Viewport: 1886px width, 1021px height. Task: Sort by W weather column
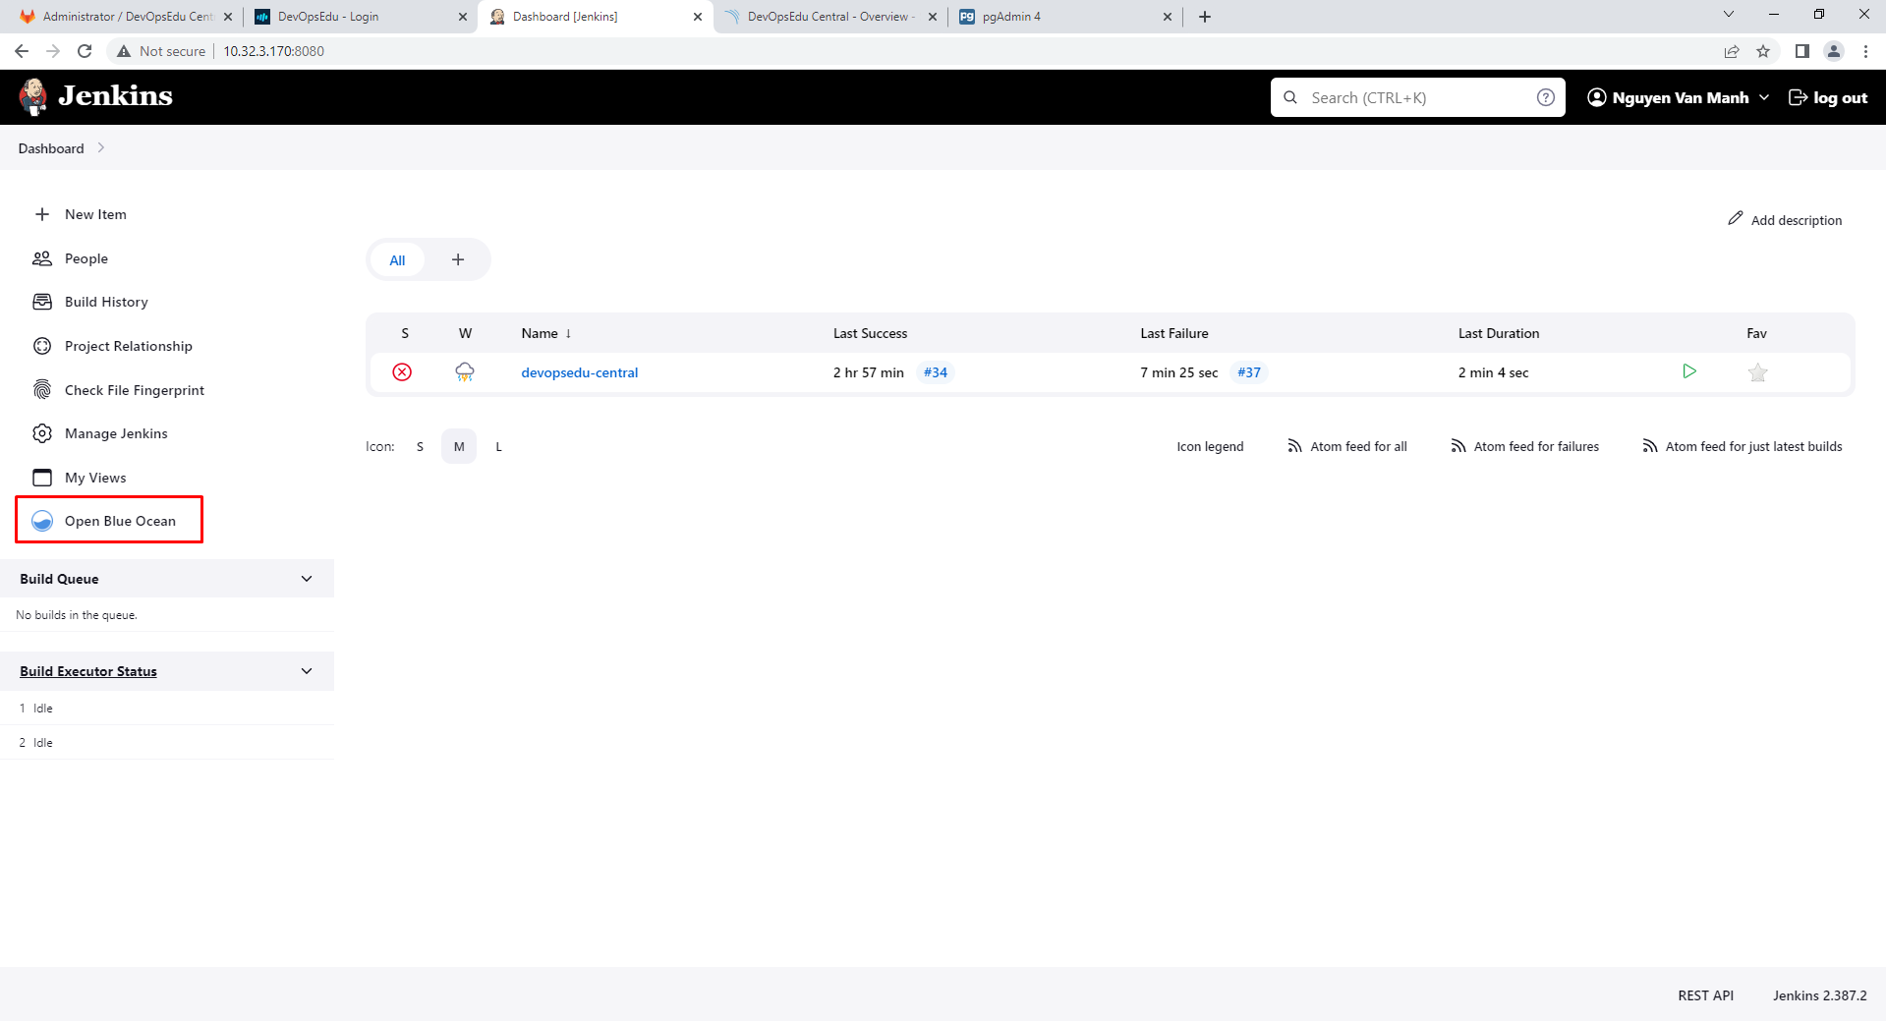pyautogui.click(x=465, y=333)
